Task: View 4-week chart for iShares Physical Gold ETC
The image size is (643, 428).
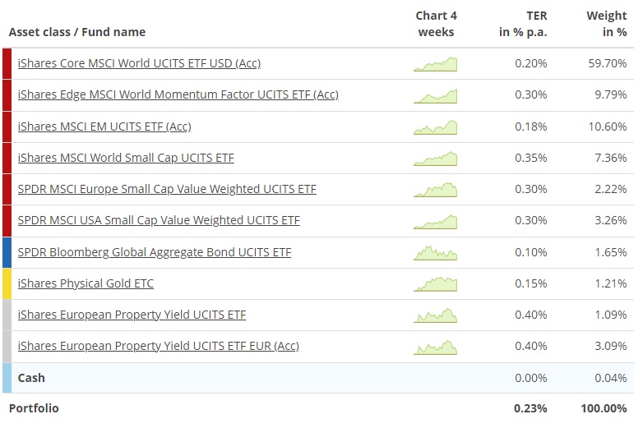Action: coord(435,284)
